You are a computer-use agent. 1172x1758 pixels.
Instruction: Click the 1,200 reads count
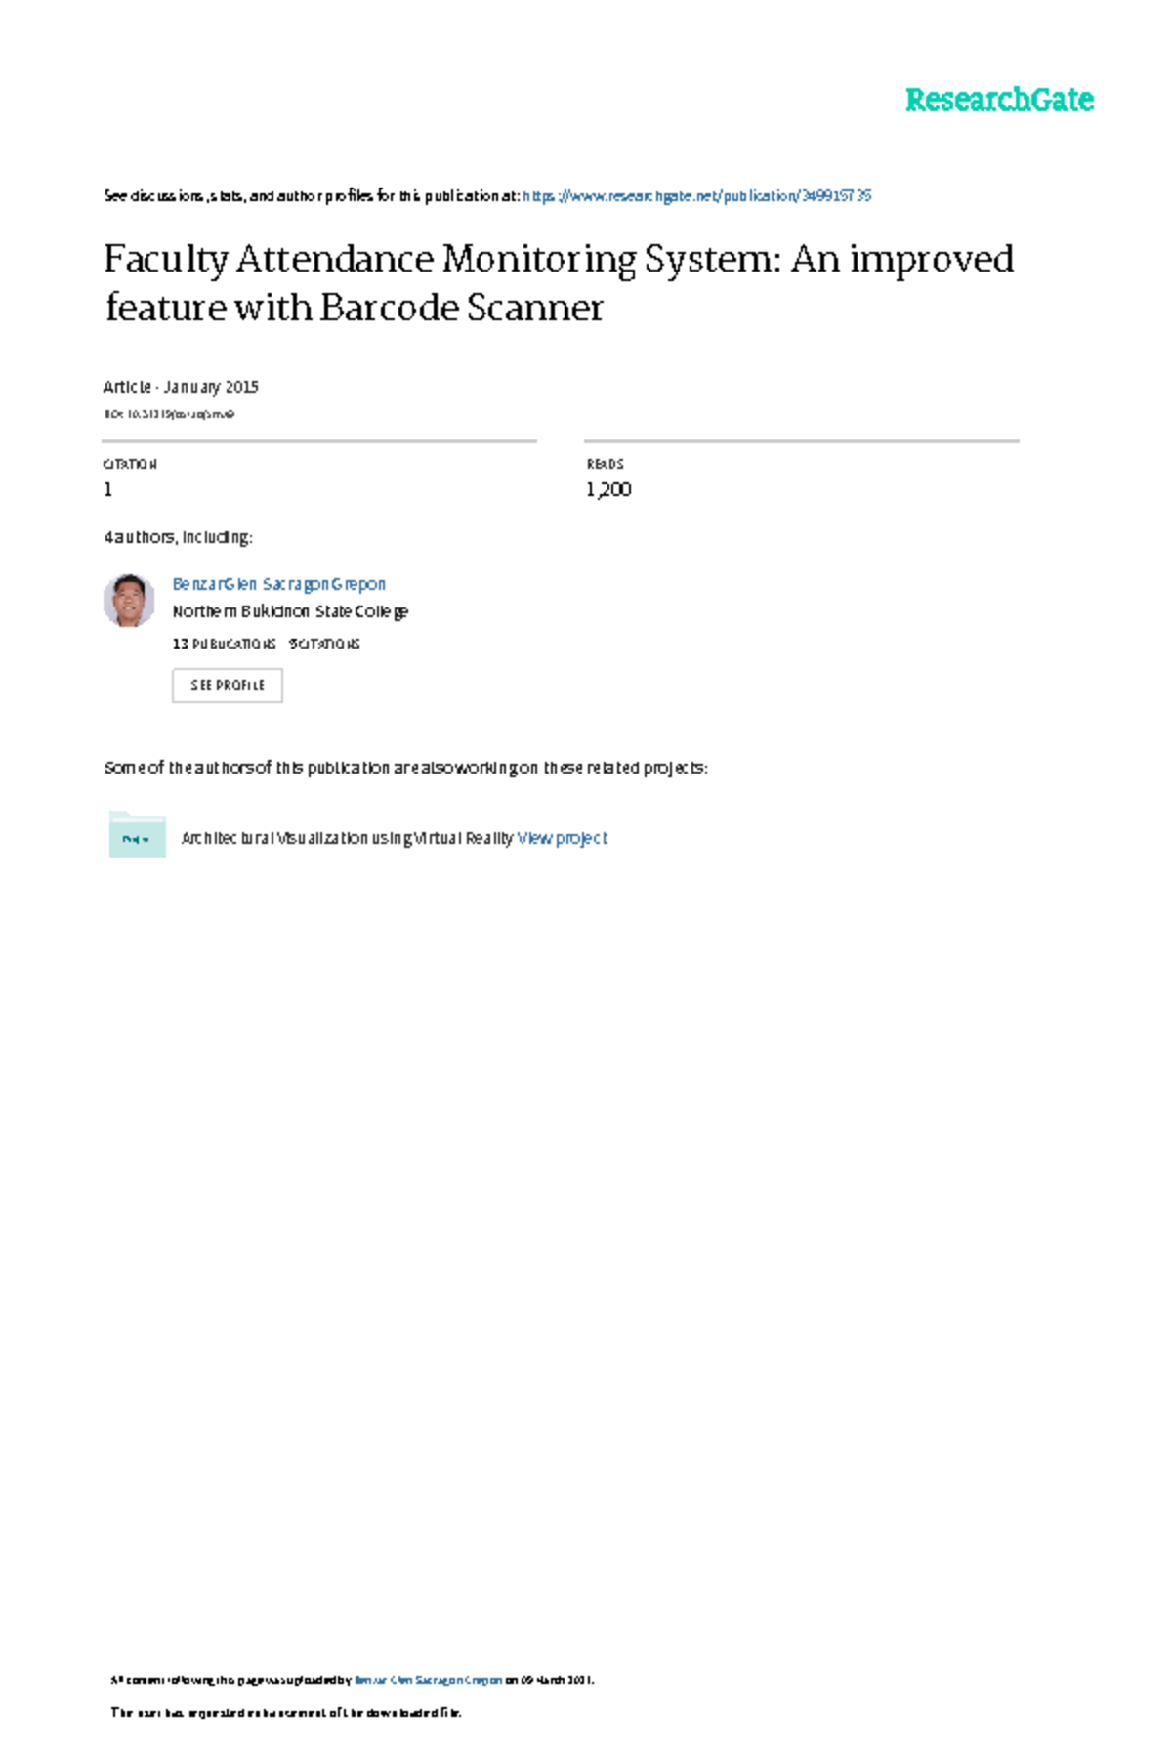(x=608, y=489)
